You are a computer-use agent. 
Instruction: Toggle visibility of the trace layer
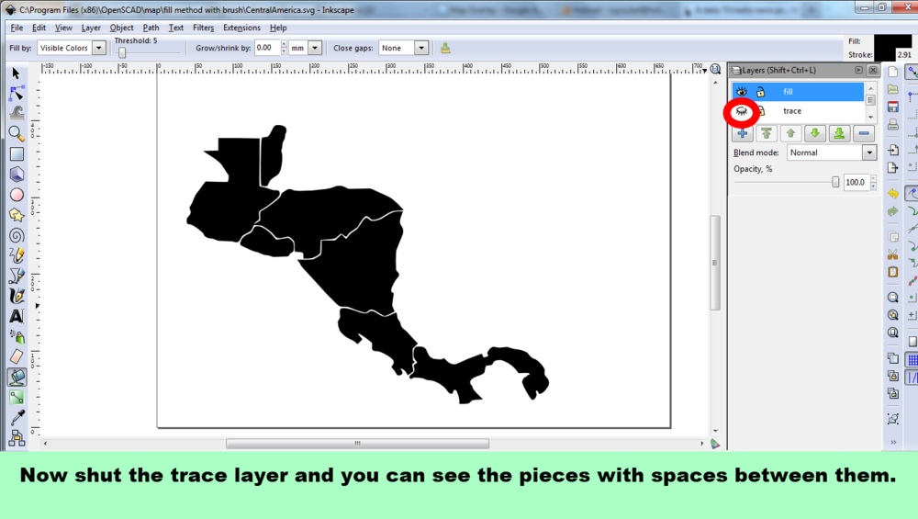(x=741, y=111)
